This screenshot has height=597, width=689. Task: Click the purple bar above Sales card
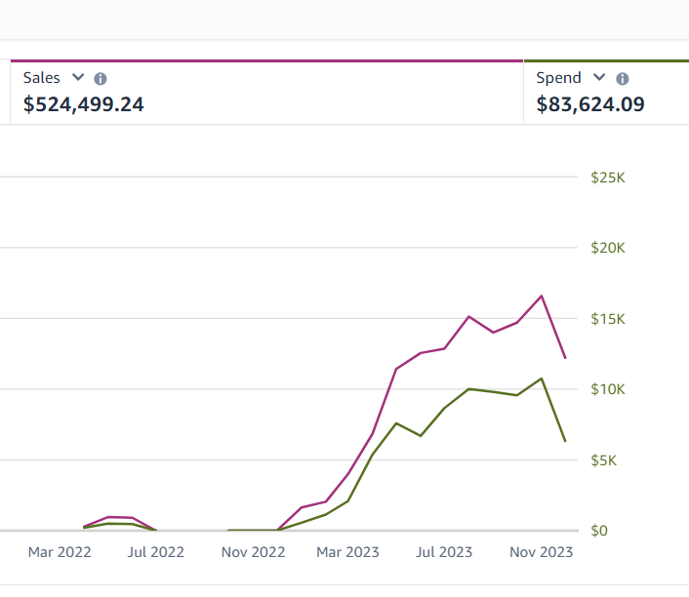[x=266, y=60]
